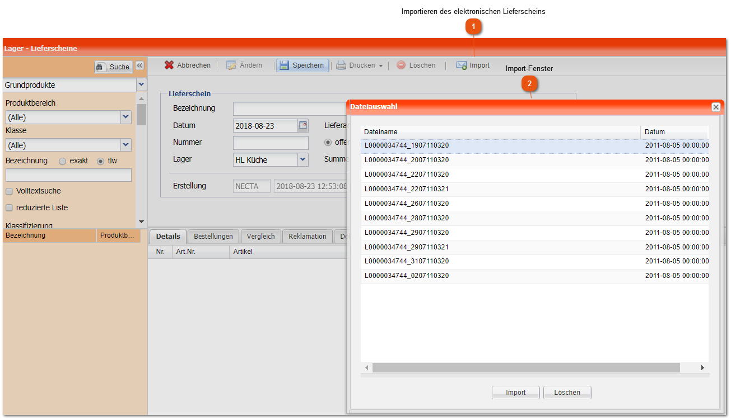Open the Drucken dropdown arrow
Image resolution: width=731 pixels, height=420 pixels.
pyautogui.click(x=381, y=66)
